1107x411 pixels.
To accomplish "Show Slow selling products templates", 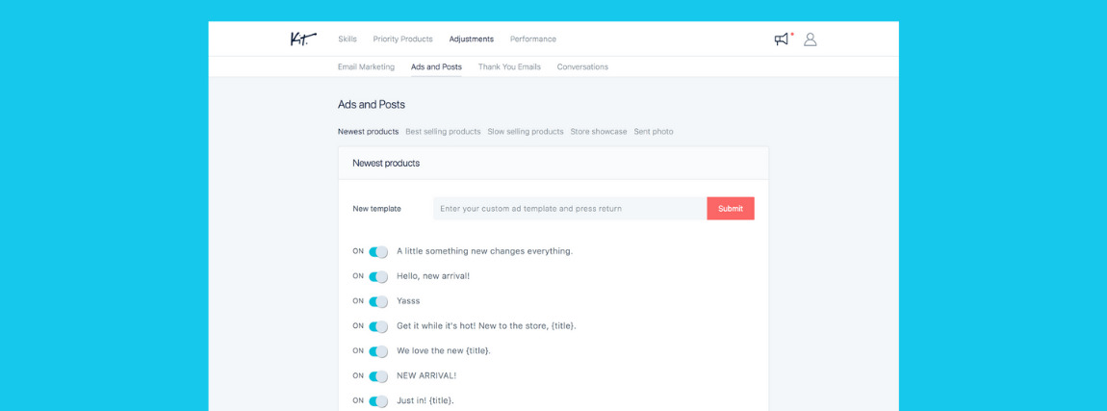I will coord(526,132).
